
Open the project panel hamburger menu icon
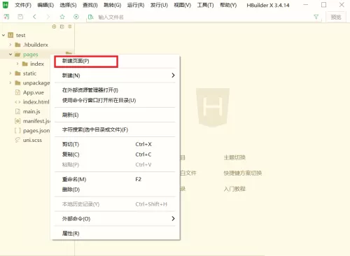pos(70,27)
